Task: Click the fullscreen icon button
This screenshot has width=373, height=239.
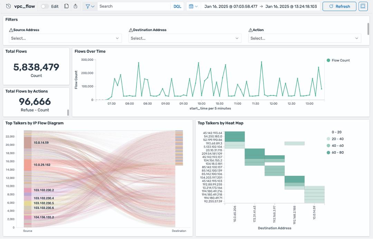Action: [363, 7]
